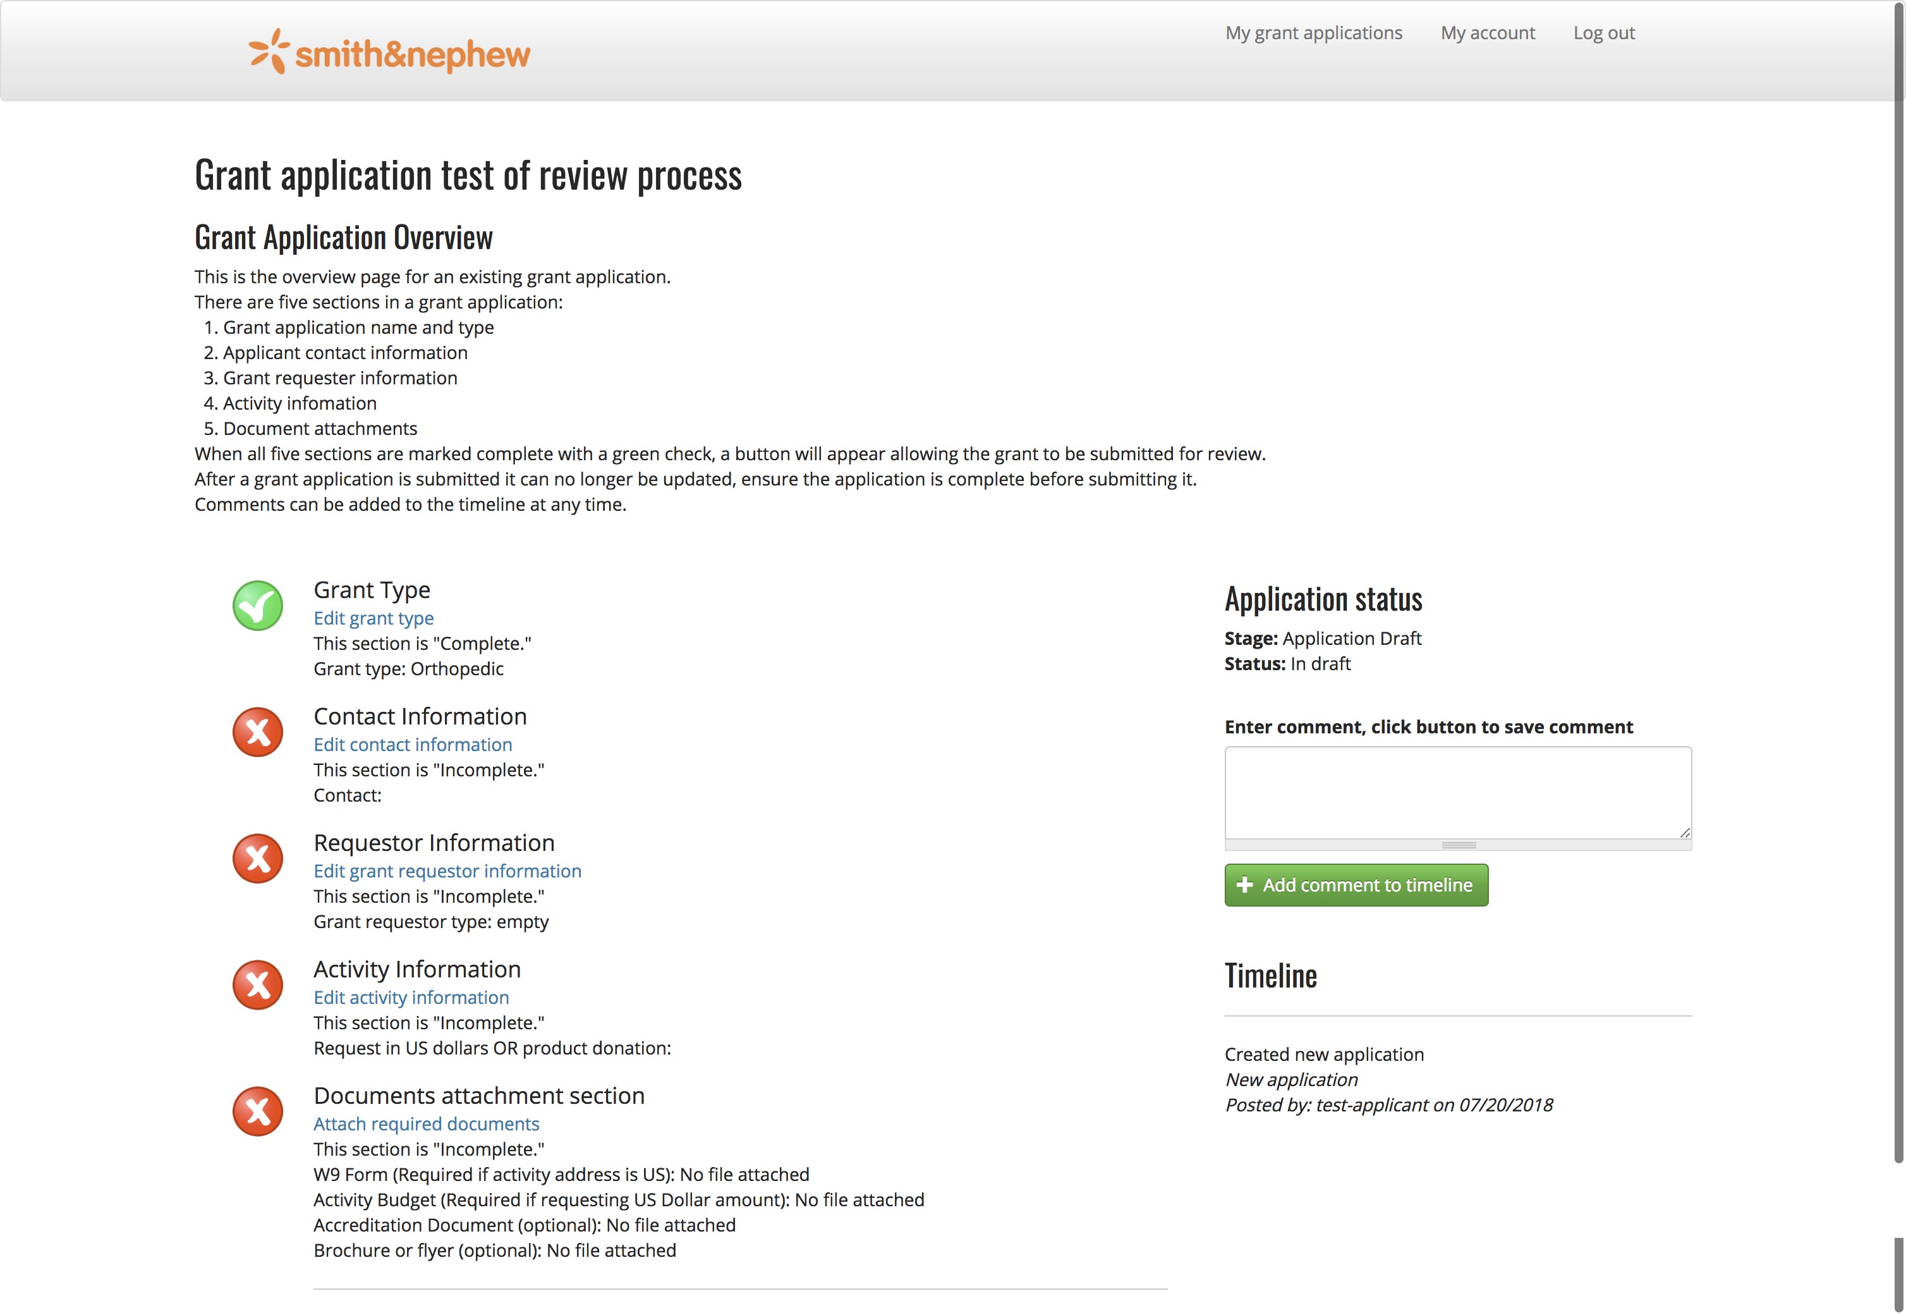1906x1315 pixels.
Task: Click Attach required documents link
Action: pos(426,1124)
